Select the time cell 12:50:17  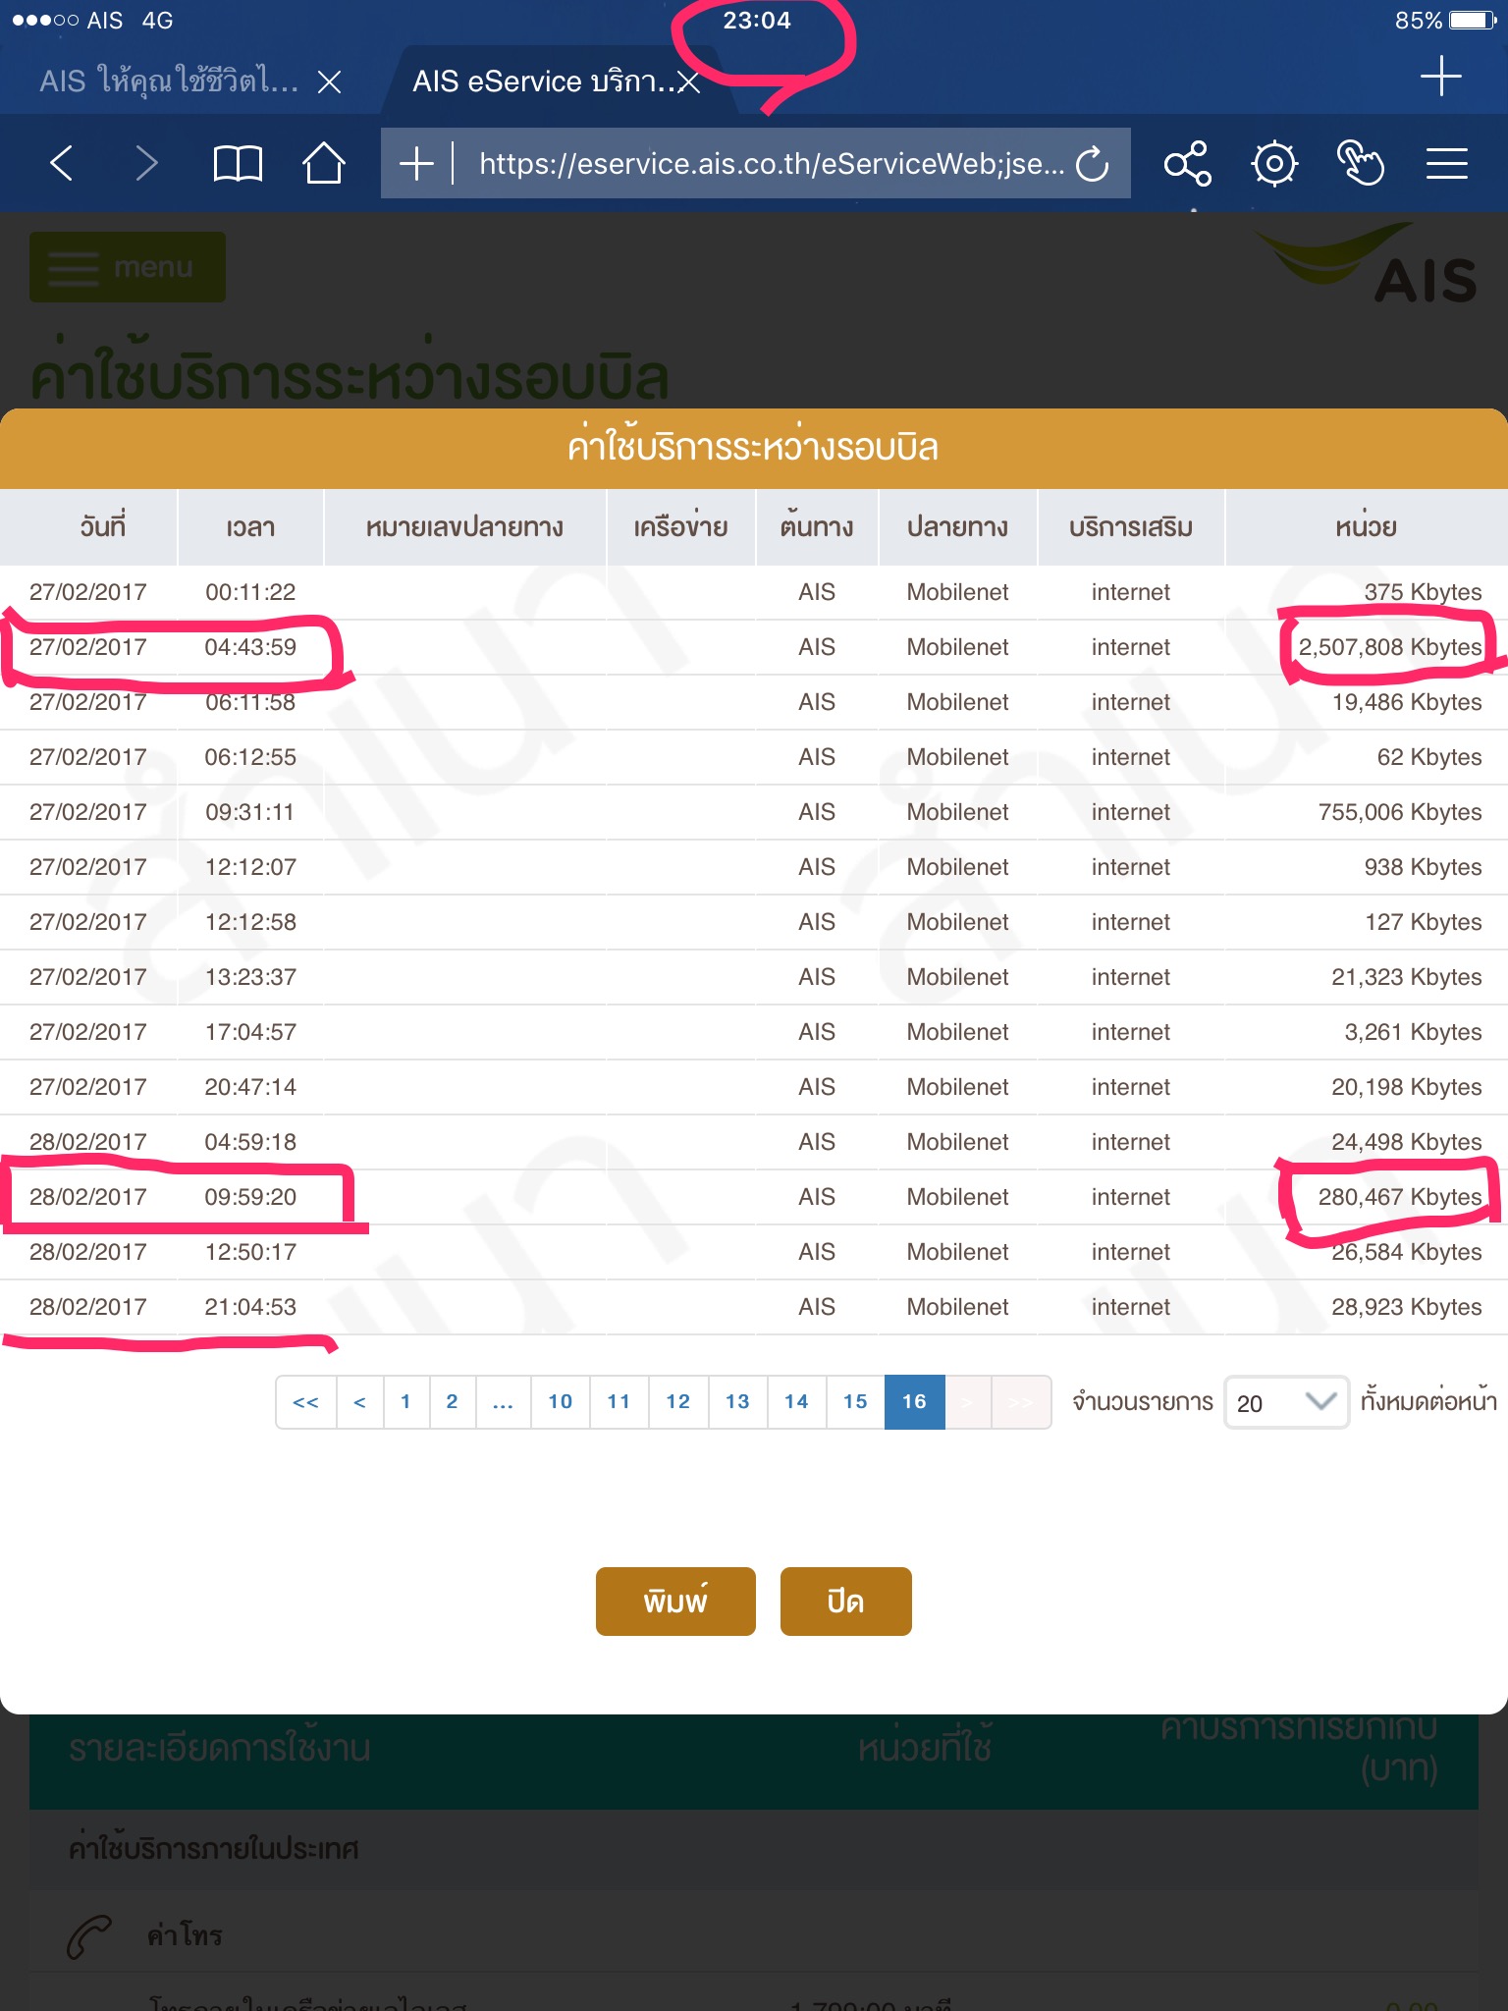coord(250,1252)
